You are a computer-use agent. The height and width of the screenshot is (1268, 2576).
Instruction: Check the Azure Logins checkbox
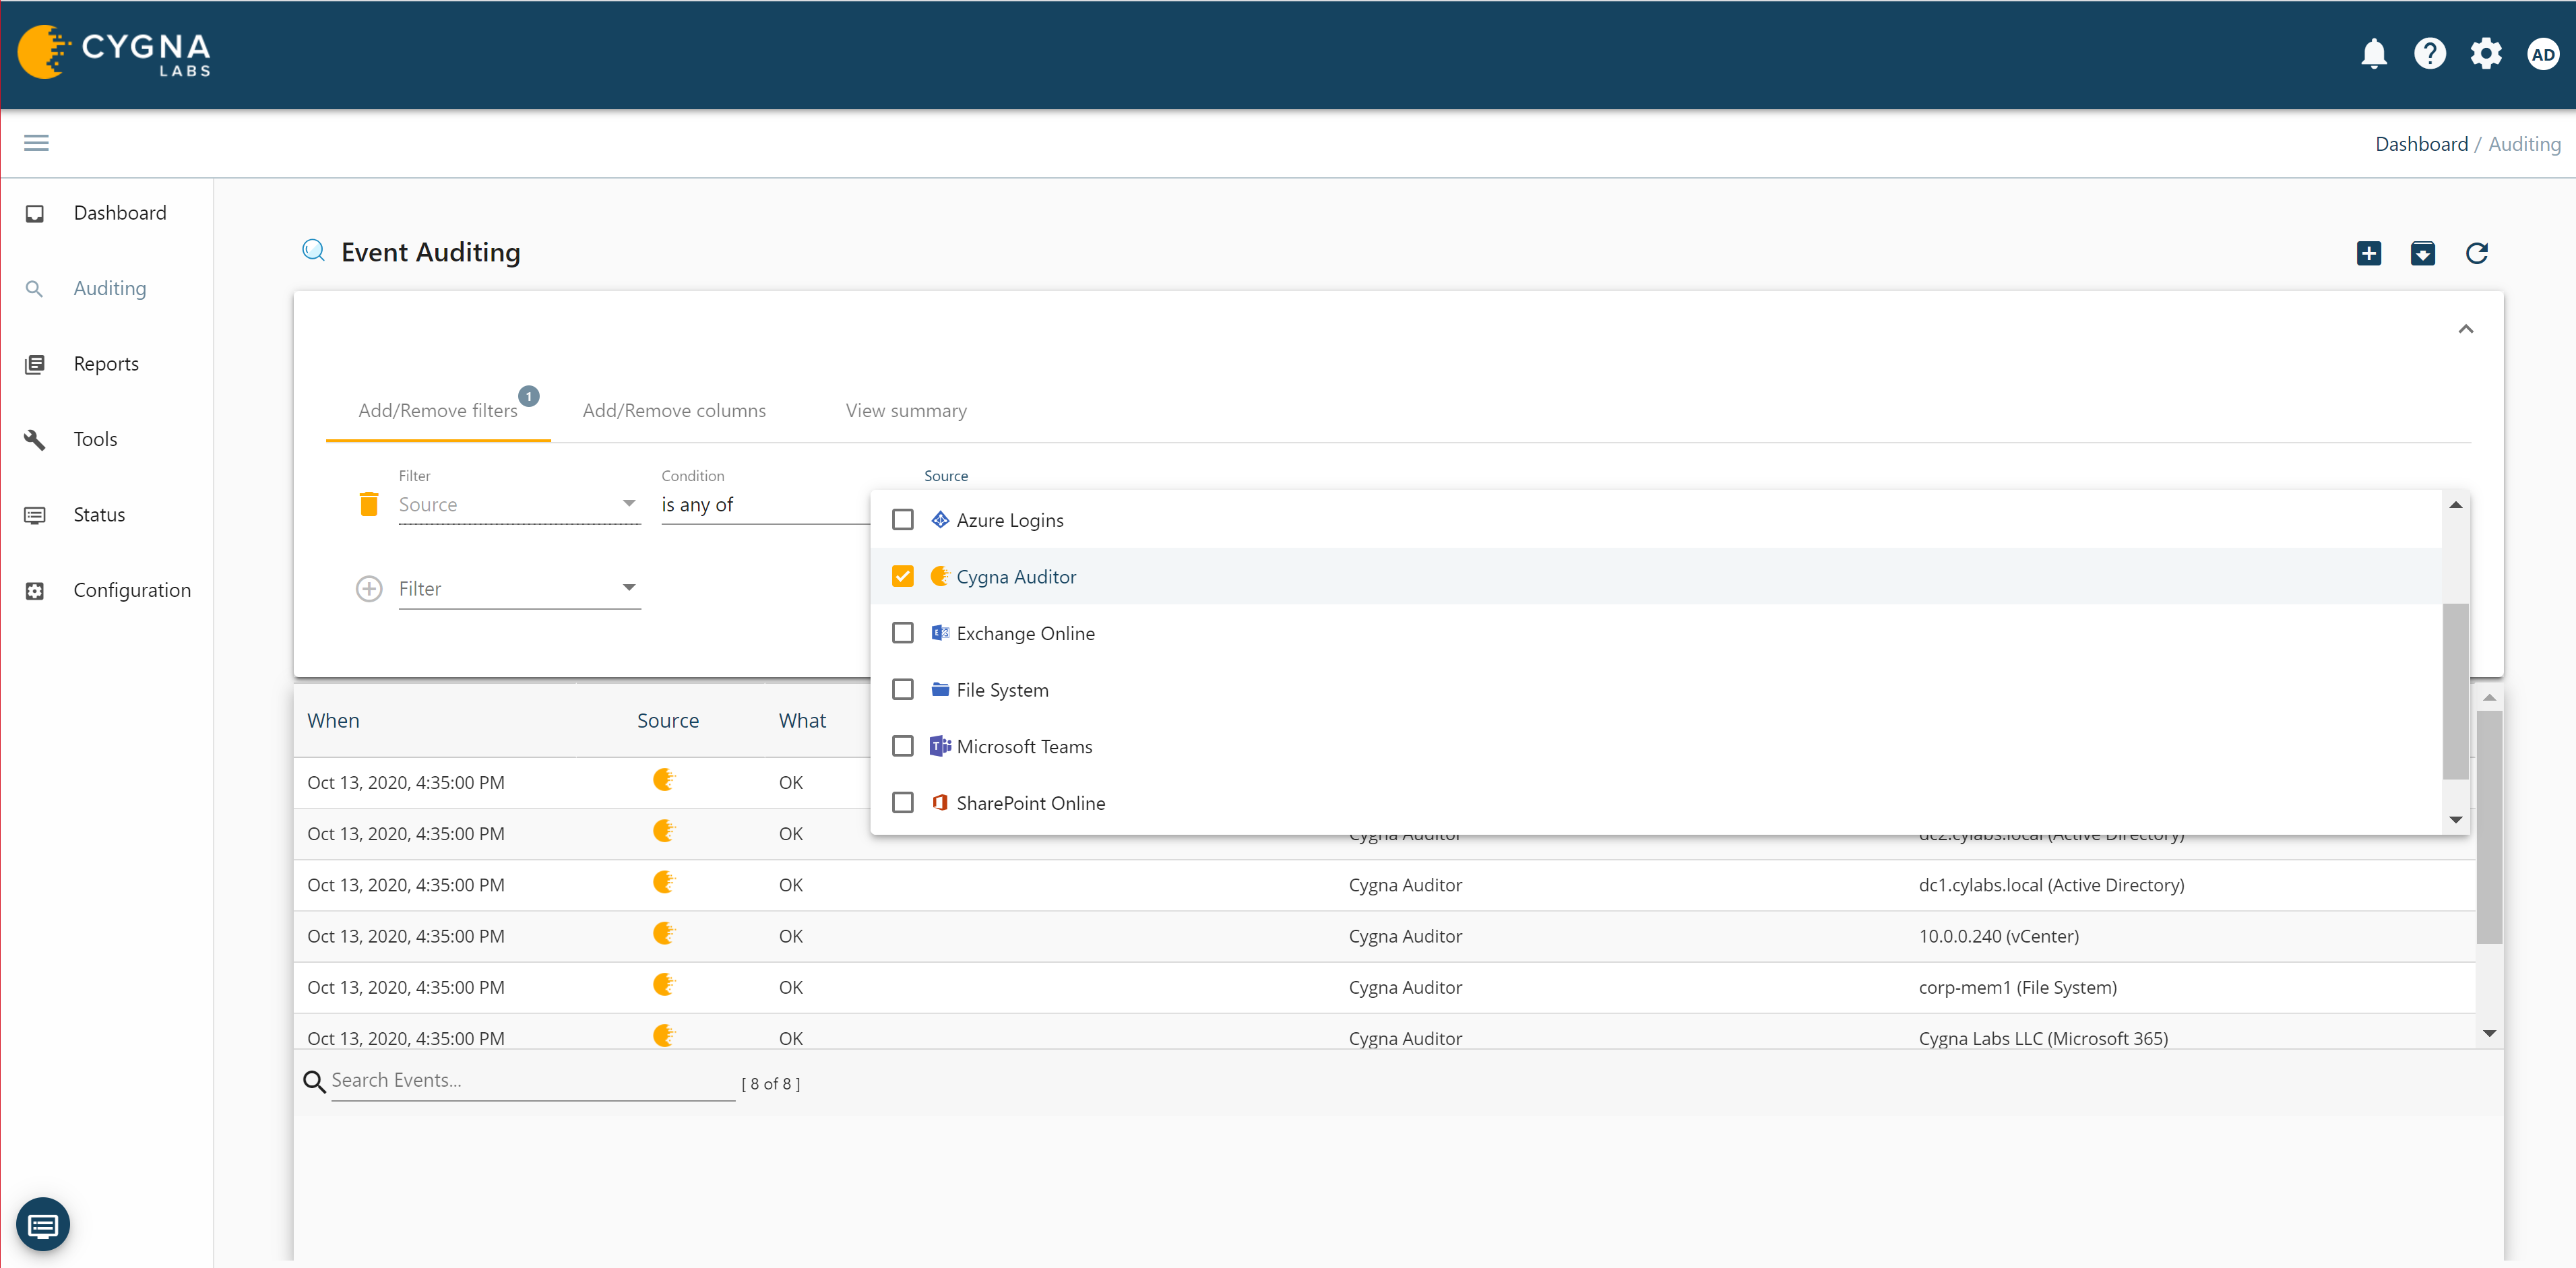pos(902,520)
